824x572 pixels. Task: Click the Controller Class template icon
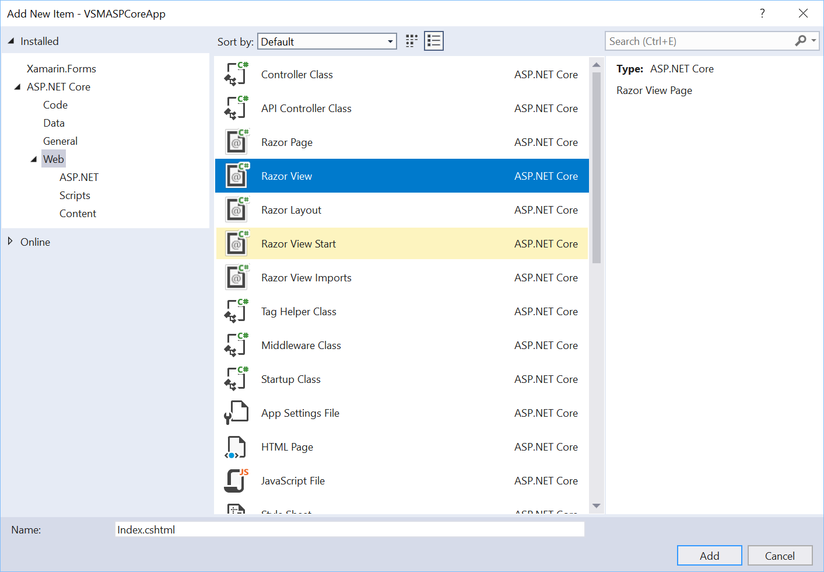click(236, 75)
